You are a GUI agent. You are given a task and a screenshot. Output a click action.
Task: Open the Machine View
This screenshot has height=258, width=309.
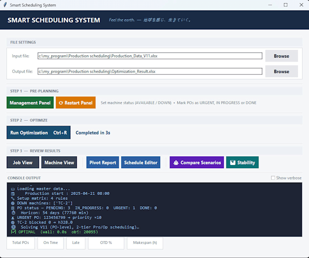(x=59, y=162)
